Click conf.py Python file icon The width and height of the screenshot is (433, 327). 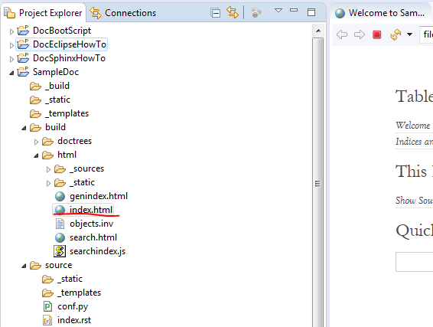47,306
